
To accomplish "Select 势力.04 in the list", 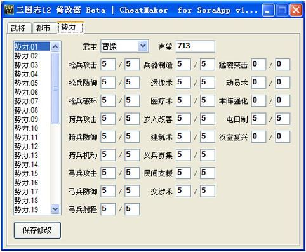I will tap(32, 74).
